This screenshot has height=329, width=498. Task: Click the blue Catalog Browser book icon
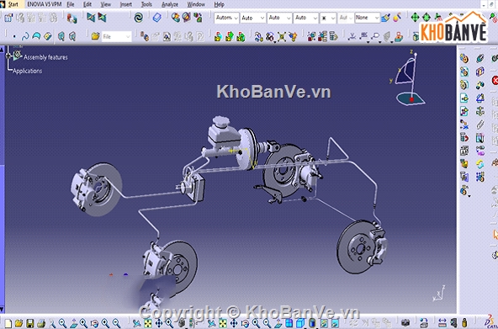[x=157, y=18]
